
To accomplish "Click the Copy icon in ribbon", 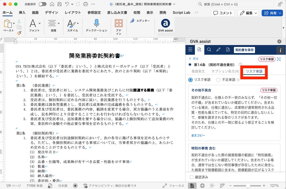I will coord(19,27).
